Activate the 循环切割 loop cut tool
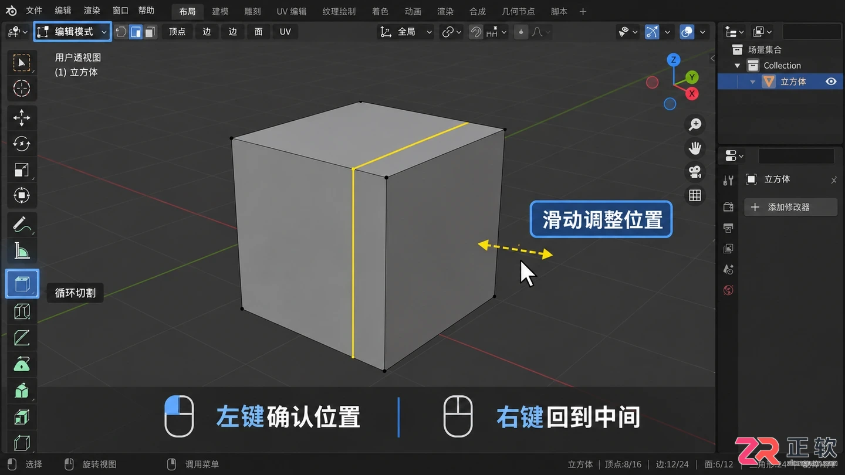845x475 pixels. pos(22,284)
